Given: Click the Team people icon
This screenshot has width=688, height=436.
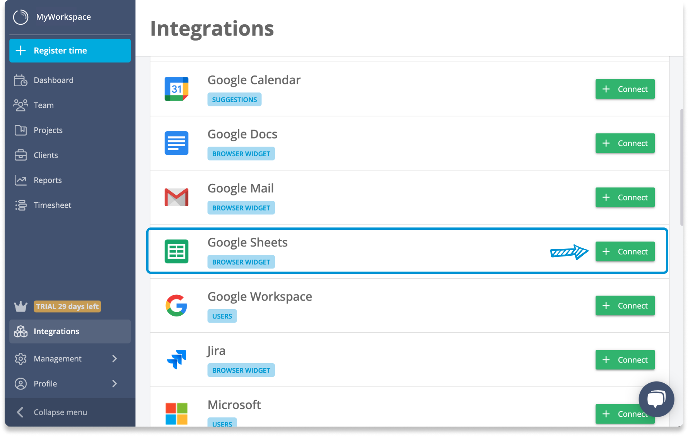Looking at the screenshot, I should [20, 105].
